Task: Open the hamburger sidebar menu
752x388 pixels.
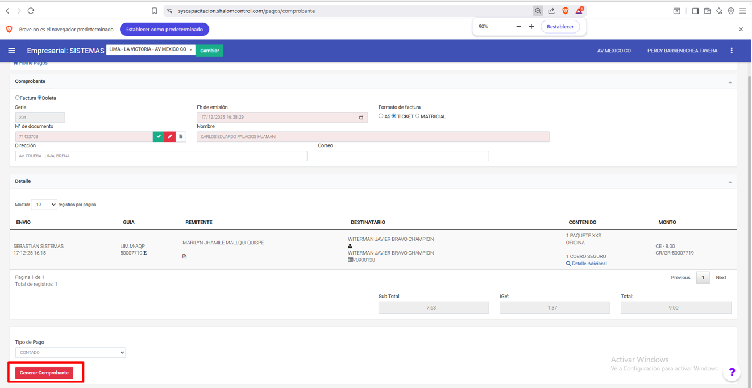Action: click(11, 51)
